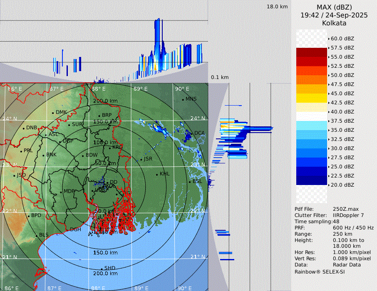
Task: Click the BRP station marker
Action: 99,116
